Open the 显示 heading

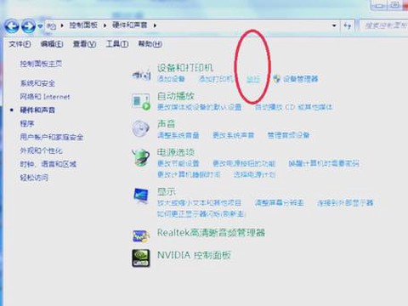click(x=167, y=192)
